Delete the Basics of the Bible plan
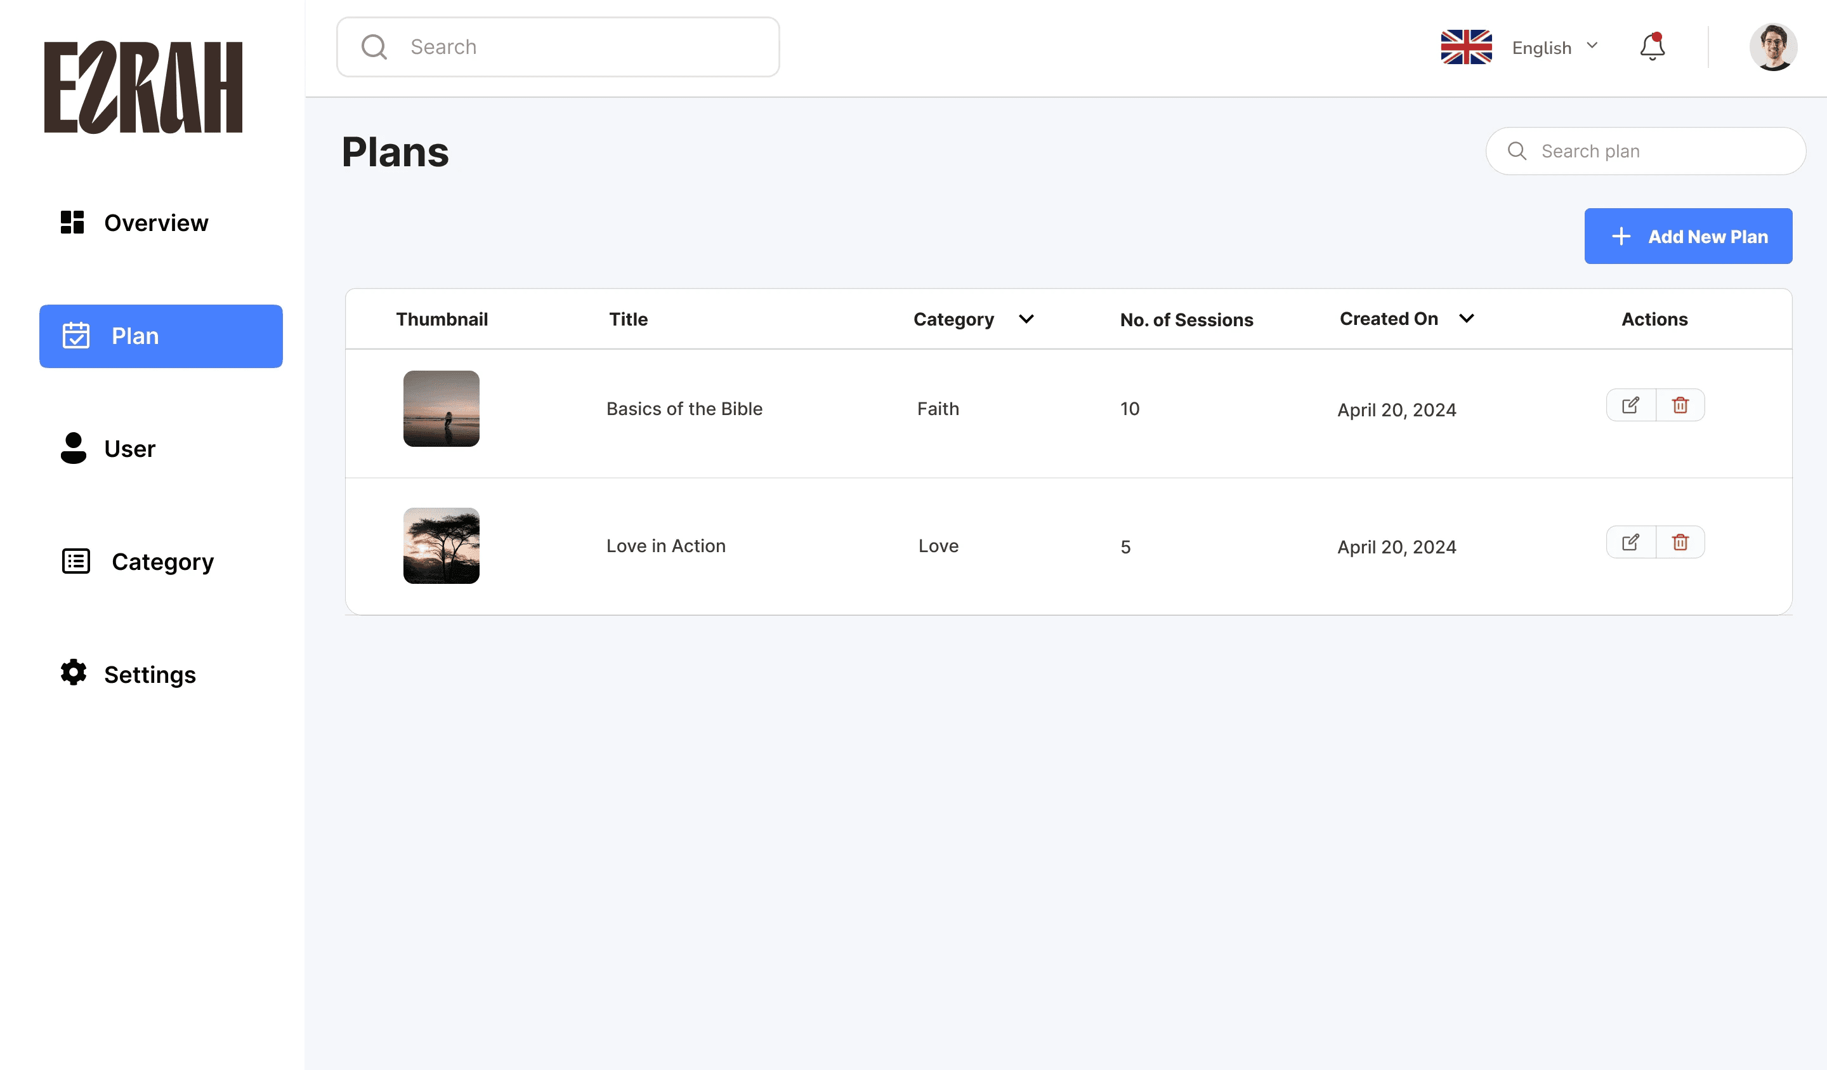This screenshot has width=1827, height=1070. (x=1680, y=405)
